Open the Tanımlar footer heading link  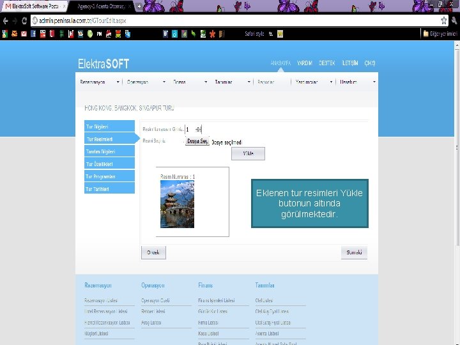264,285
